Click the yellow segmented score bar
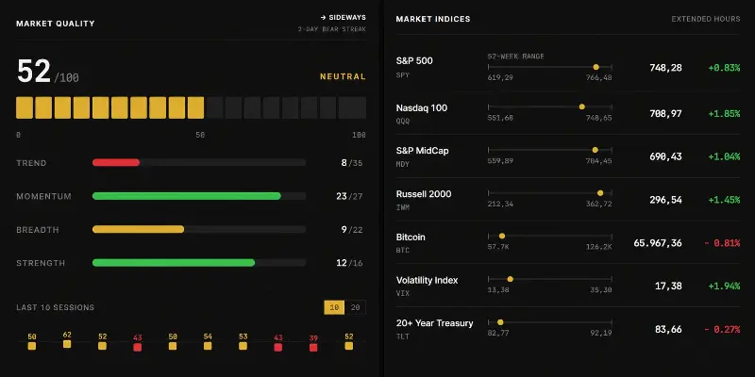The image size is (755, 377). click(x=110, y=107)
